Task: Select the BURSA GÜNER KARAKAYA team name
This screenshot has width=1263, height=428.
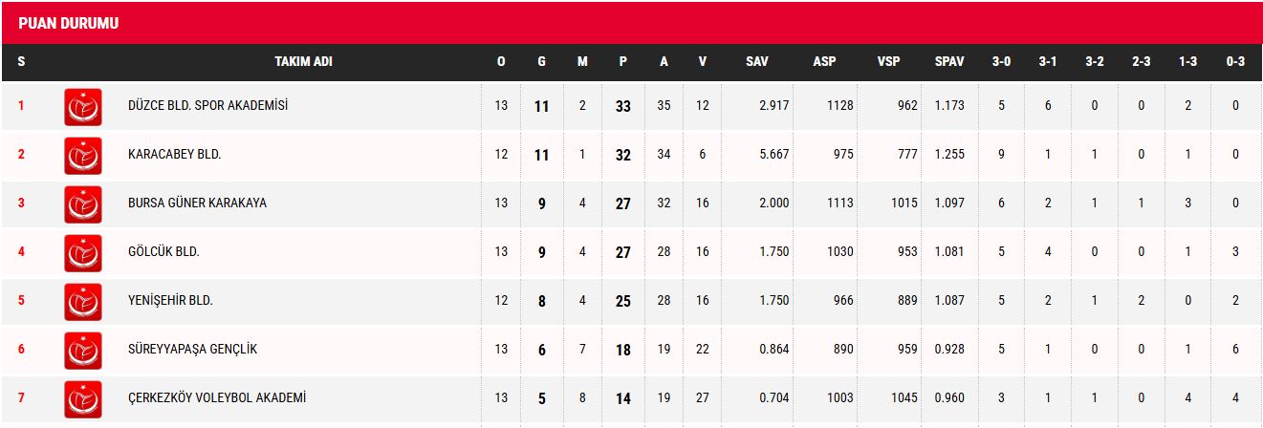Action: [197, 203]
